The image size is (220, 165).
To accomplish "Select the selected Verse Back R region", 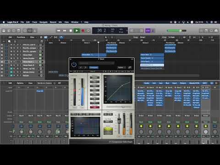I will click(152, 65).
